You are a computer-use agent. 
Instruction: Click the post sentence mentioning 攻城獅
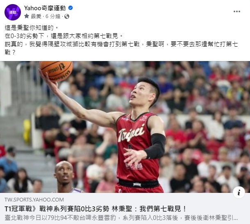pyautogui.click(x=121, y=48)
